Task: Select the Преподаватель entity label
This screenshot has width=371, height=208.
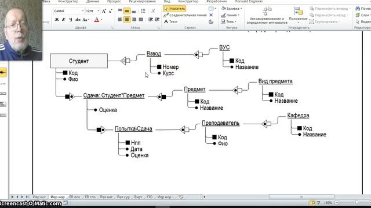Action: pos(220,123)
